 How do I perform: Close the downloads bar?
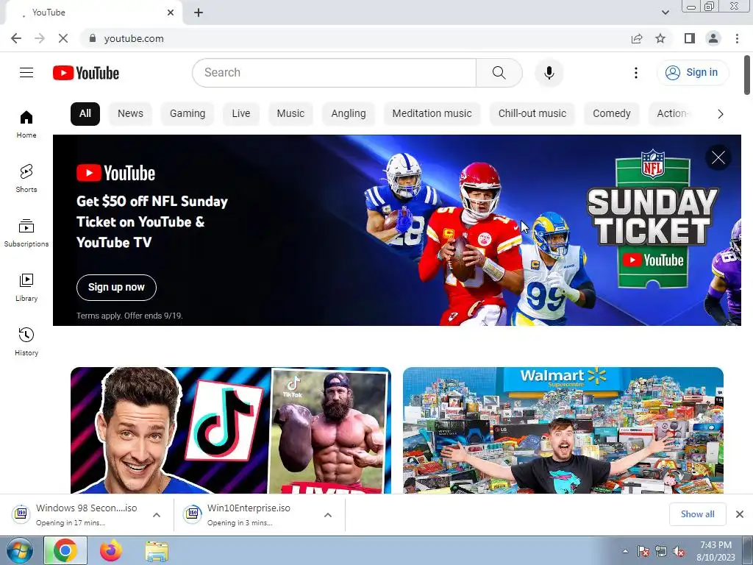point(740,514)
